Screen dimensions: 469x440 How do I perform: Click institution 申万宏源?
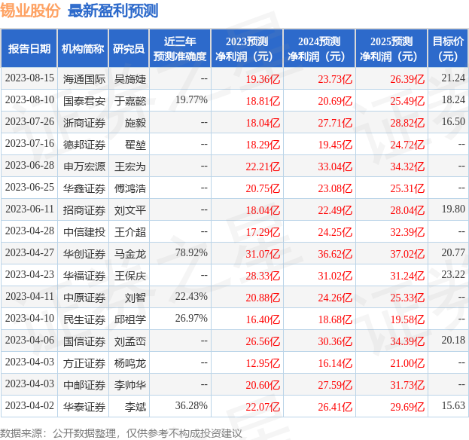(84, 167)
